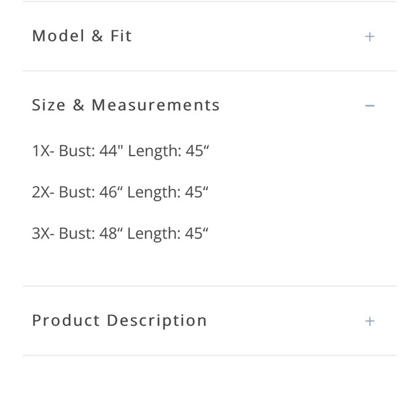Click the 1X length value of 45"
Screen dimensions: 419x419
click(x=197, y=150)
